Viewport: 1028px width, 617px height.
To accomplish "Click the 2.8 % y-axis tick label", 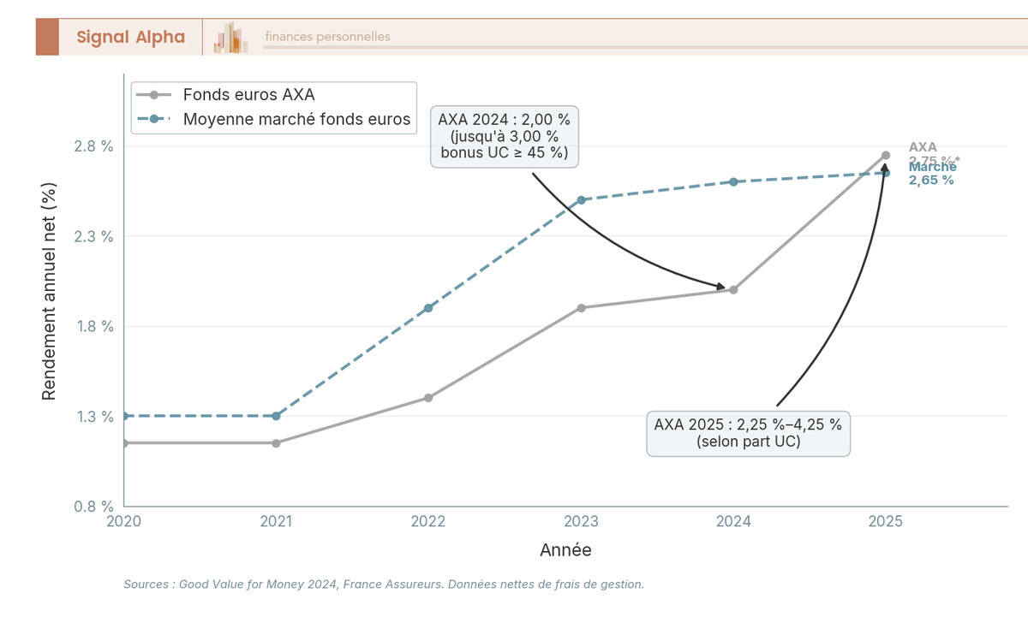I will pyautogui.click(x=95, y=146).
